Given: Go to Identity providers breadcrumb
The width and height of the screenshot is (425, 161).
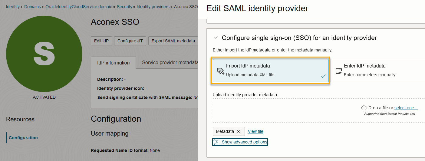Looking at the screenshot, I should (x=153, y=7).
